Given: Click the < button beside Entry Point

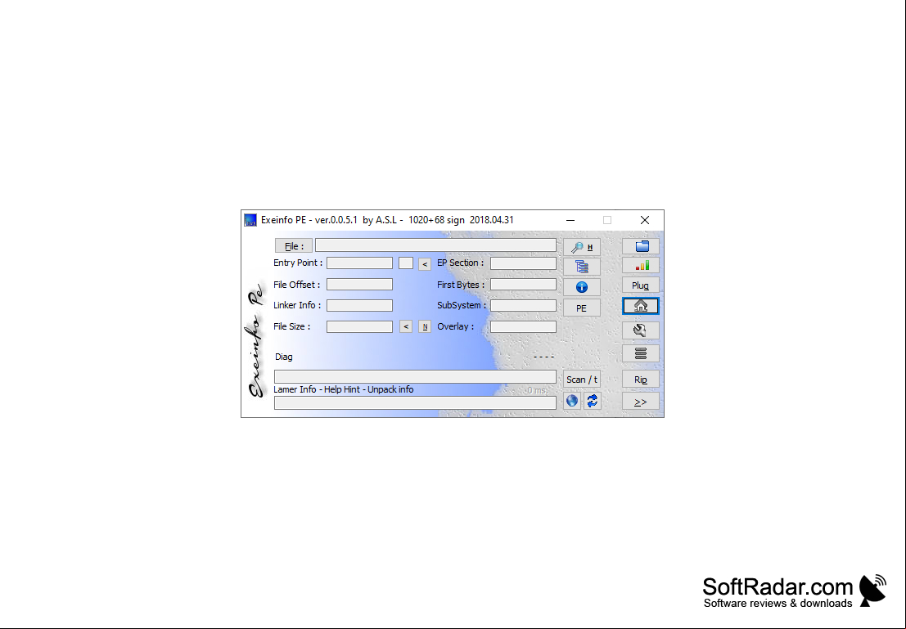Looking at the screenshot, I should click(x=425, y=264).
